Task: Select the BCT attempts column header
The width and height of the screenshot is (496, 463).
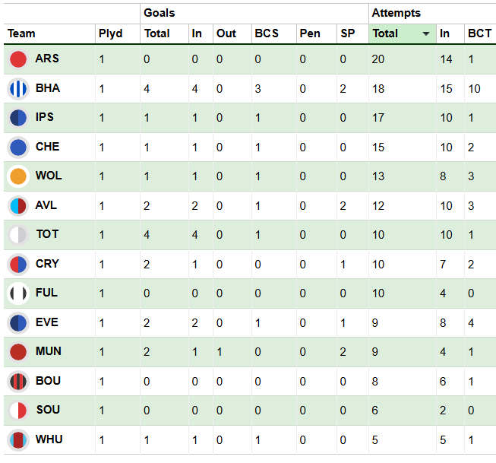Action: click(x=479, y=33)
